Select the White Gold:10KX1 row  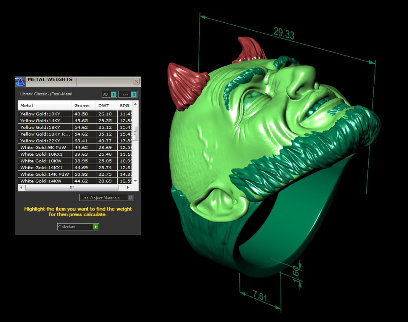pyautogui.click(x=75, y=154)
